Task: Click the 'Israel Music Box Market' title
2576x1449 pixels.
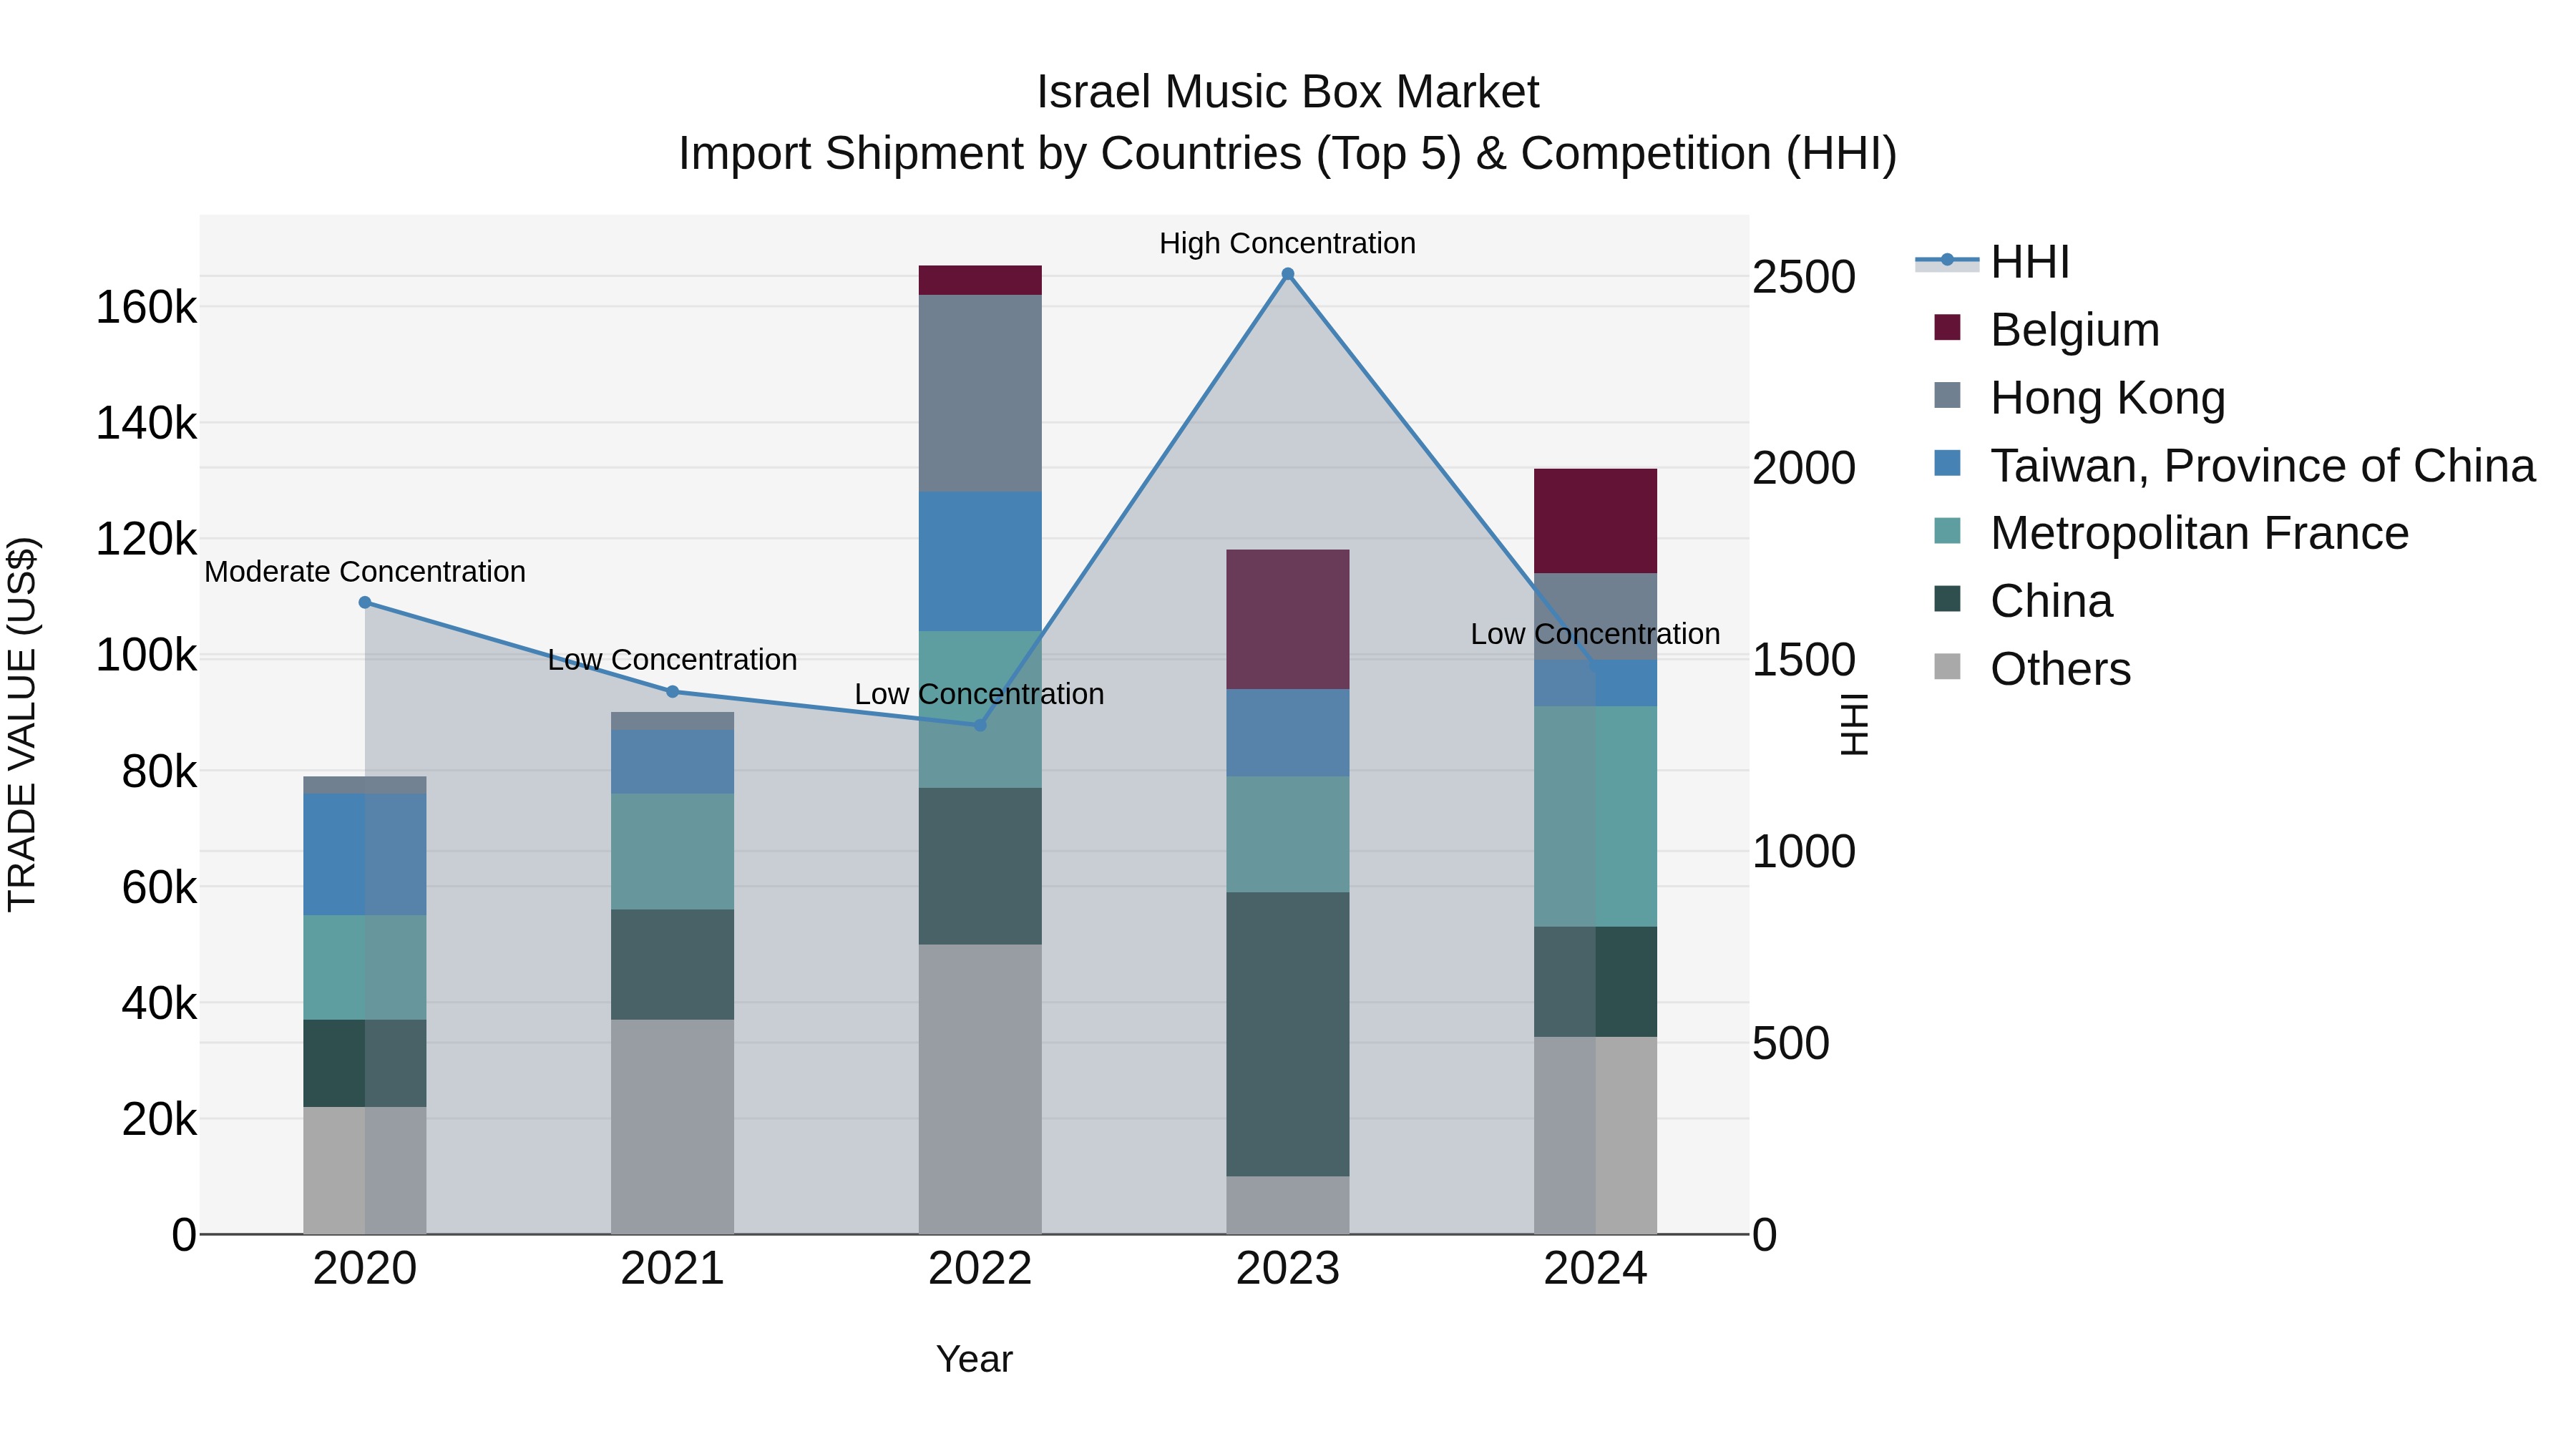Action: [x=1288, y=92]
